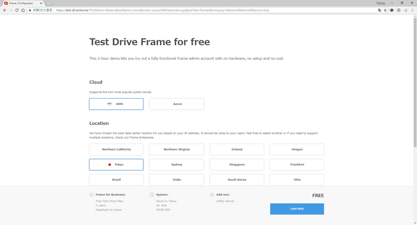Click the Frame for Business summary icon

[x=92, y=194]
